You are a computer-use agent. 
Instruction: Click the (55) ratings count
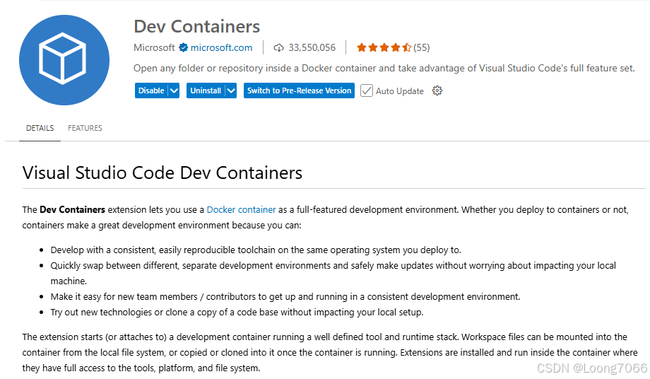click(x=422, y=47)
